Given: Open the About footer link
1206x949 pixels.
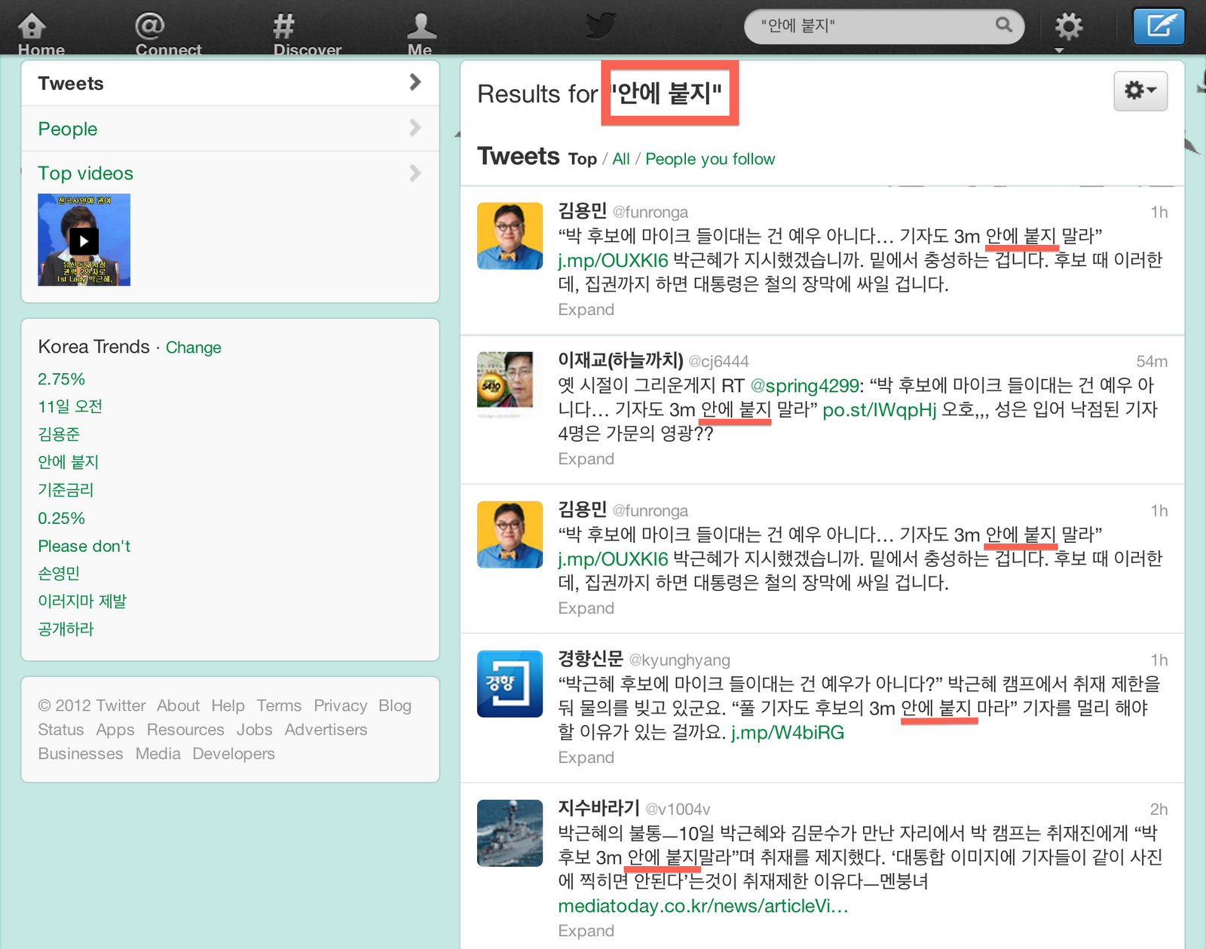Looking at the screenshot, I should pos(178,706).
